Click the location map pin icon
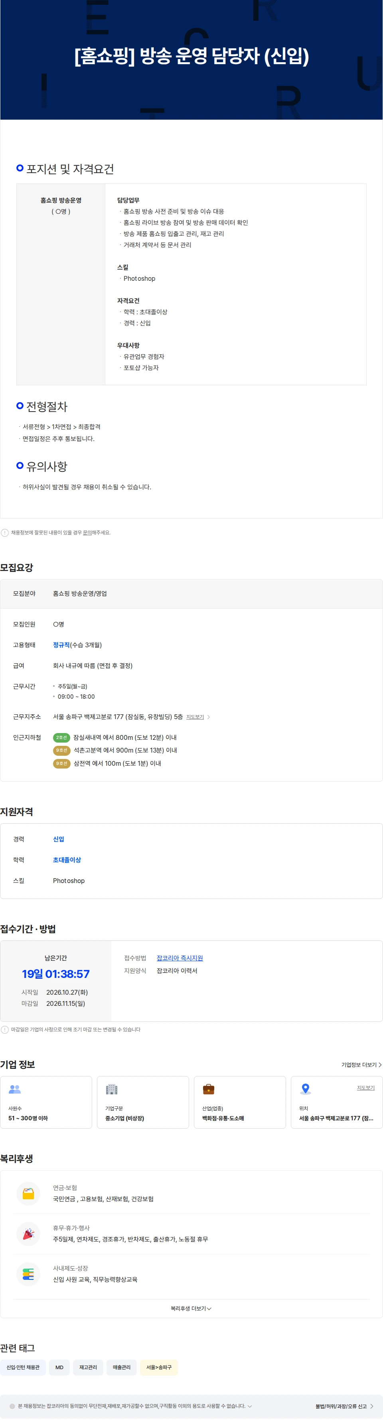This screenshot has height=1427, width=383. point(305,1089)
